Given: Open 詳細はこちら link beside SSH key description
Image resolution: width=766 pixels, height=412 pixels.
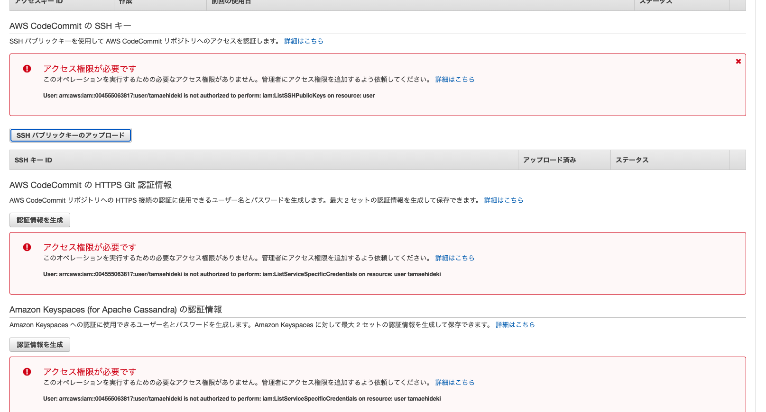Looking at the screenshot, I should click(x=304, y=41).
